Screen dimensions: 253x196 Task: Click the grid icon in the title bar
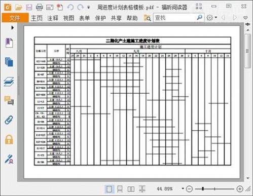199,6
